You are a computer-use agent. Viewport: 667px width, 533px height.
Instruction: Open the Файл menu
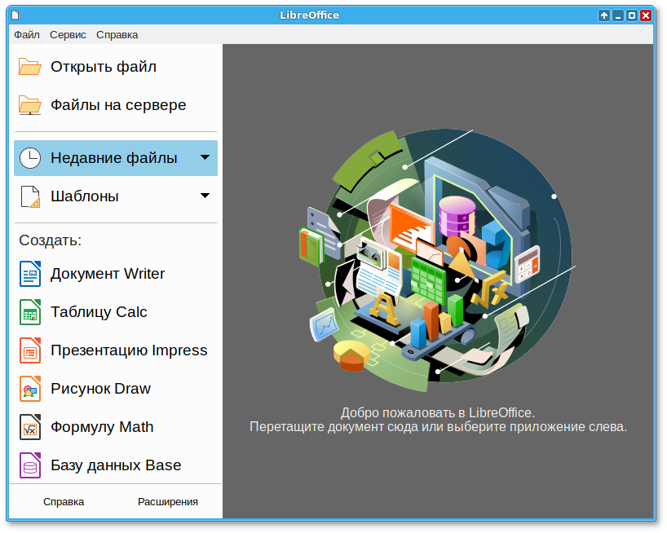pyautogui.click(x=27, y=35)
